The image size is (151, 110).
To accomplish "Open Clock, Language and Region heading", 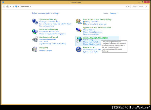I will [95, 38].
